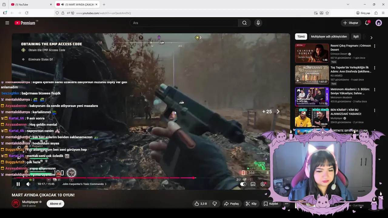This screenshot has height=218, width=388.
Task: Bookmark this page with the star
Action: click(327, 13)
